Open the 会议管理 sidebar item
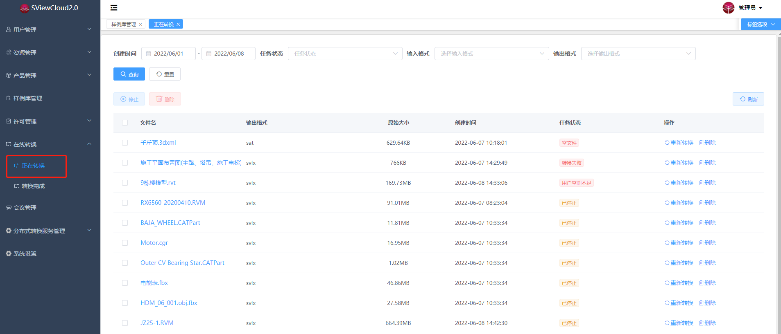The height and width of the screenshot is (334, 781). click(25, 208)
